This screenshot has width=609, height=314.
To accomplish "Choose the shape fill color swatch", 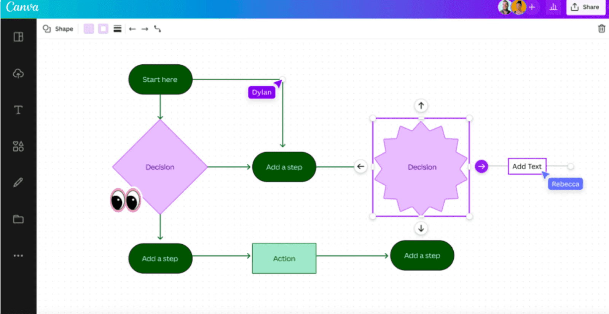I will click(x=89, y=29).
